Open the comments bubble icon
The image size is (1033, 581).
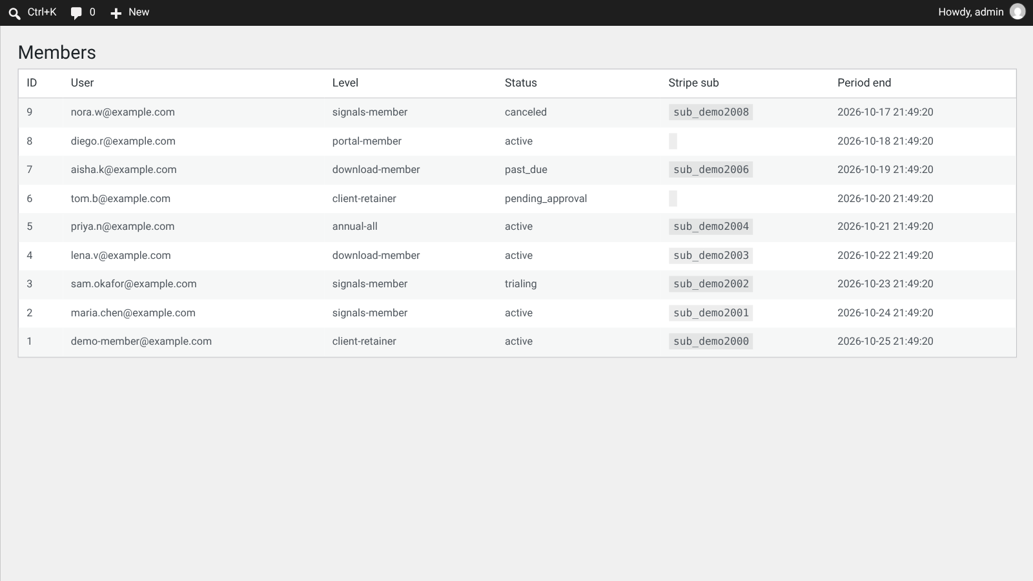[x=76, y=13]
